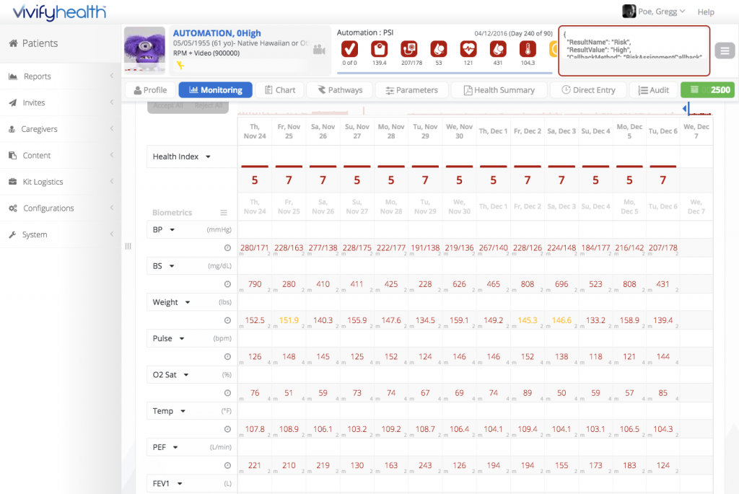Viewport: 739px width, 494px height.
Task: Click the clock icon in the BP row
Action: 227,247
